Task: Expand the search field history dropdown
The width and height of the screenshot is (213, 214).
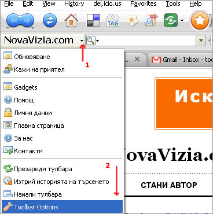Action: pos(201,40)
